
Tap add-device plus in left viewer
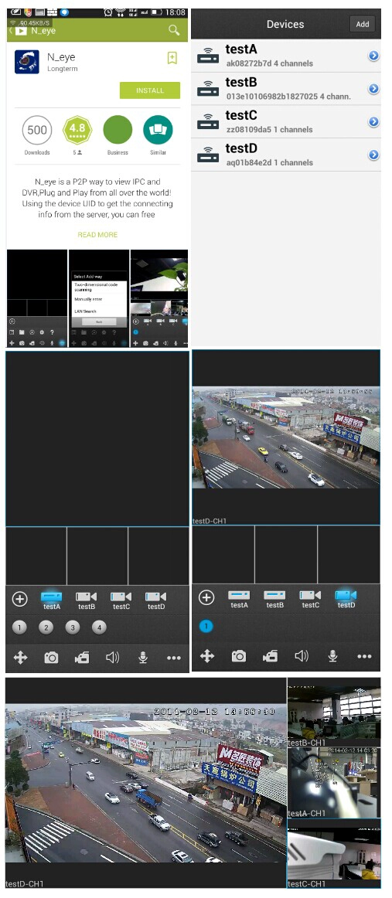tap(20, 599)
